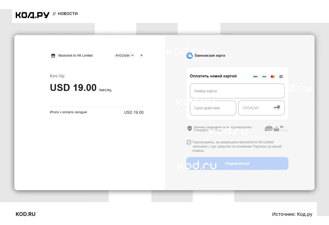Click the Подписаться button

(x=237, y=164)
